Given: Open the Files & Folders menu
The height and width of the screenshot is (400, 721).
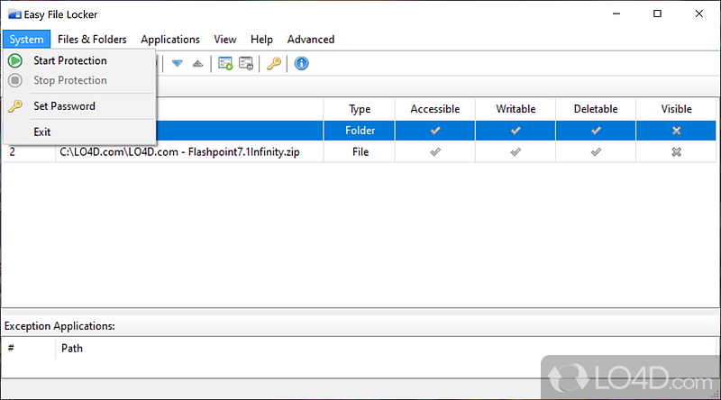Looking at the screenshot, I should pos(92,40).
